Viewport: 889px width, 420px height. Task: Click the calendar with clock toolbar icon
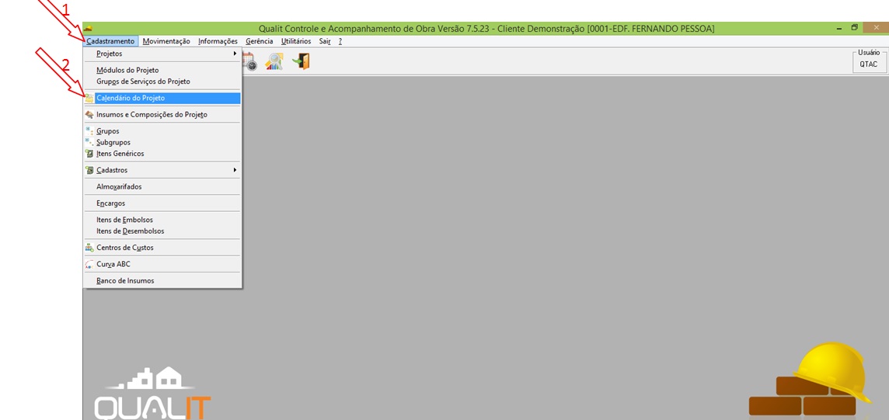coord(249,61)
